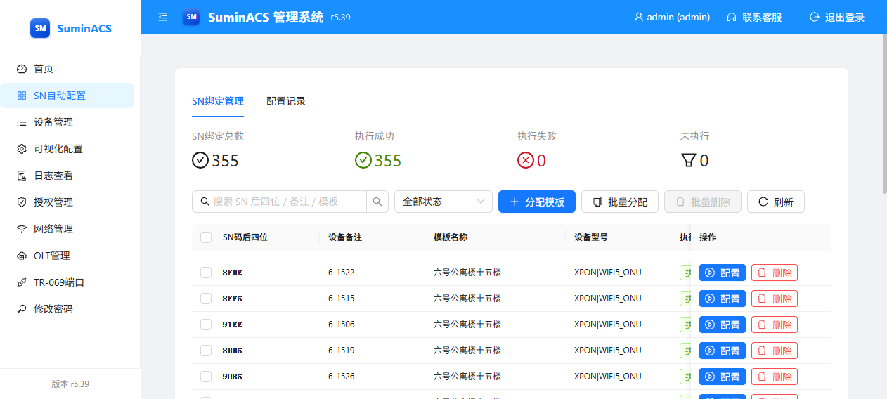Click 删除 for device 6-1522
887x399 pixels.
pyautogui.click(x=775, y=273)
